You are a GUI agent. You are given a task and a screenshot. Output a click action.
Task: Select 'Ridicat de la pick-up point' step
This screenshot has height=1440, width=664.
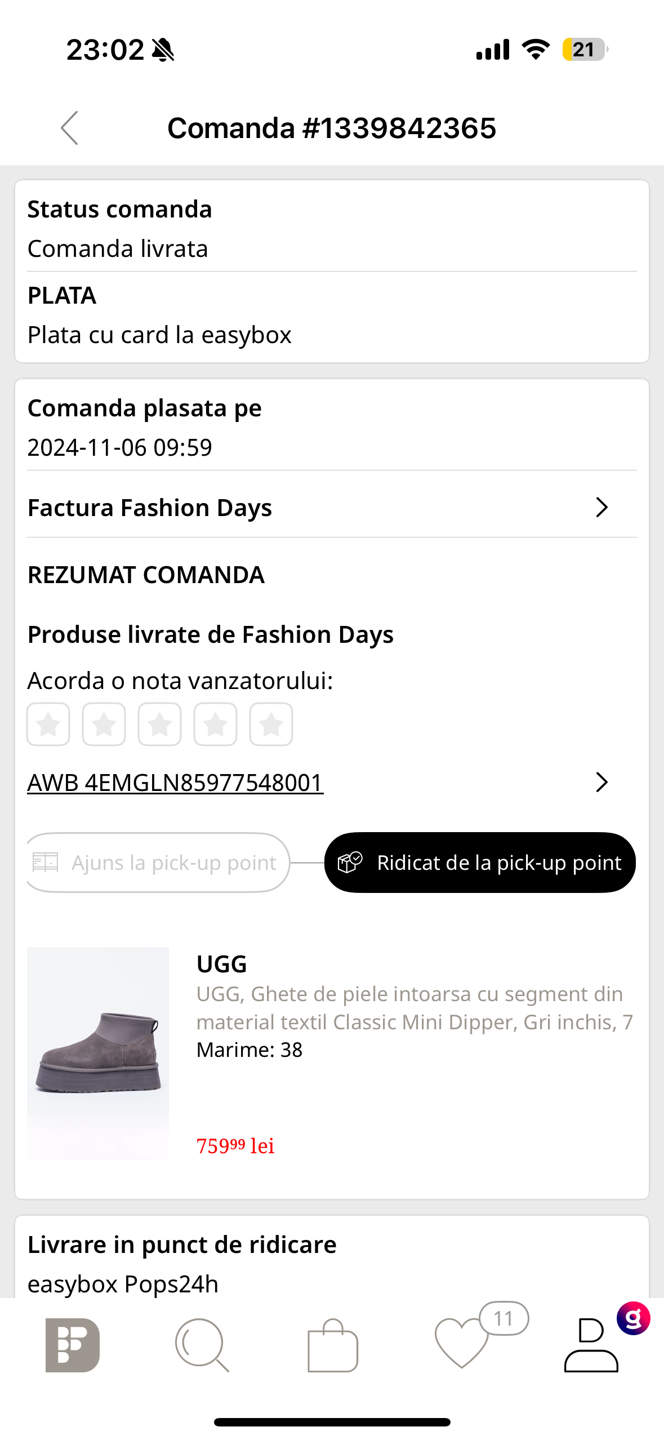tap(480, 863)
